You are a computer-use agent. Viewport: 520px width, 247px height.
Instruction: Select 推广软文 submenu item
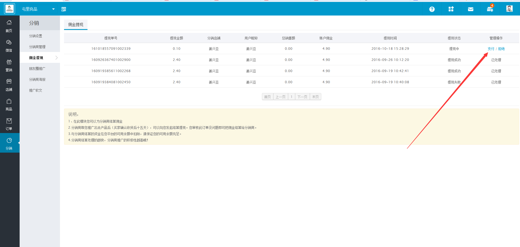click(36, 90)
